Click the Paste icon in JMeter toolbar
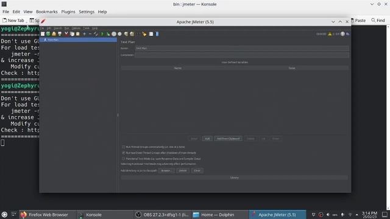Viewport: 390px width, 219px height. [x=78, y=34]
